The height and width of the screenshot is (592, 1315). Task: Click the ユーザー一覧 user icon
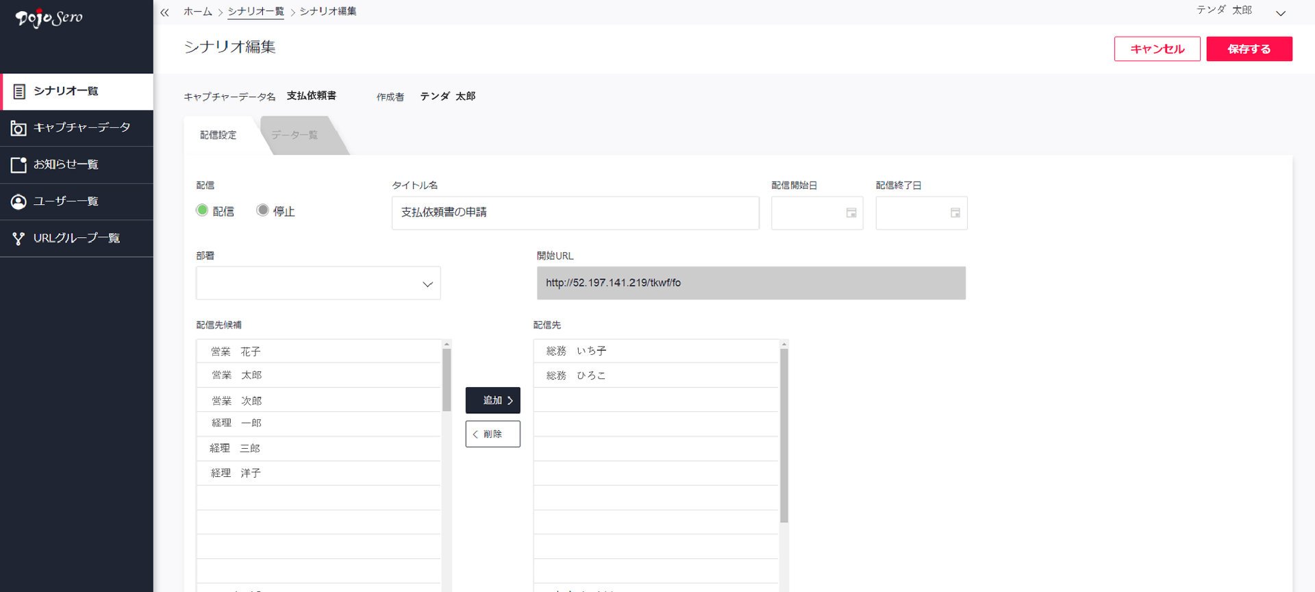coord(18,201)
